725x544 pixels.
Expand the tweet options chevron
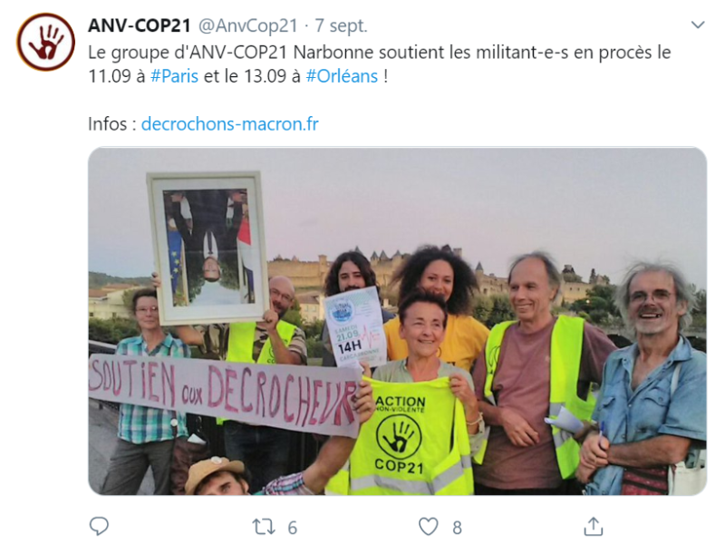pos(698,24)
